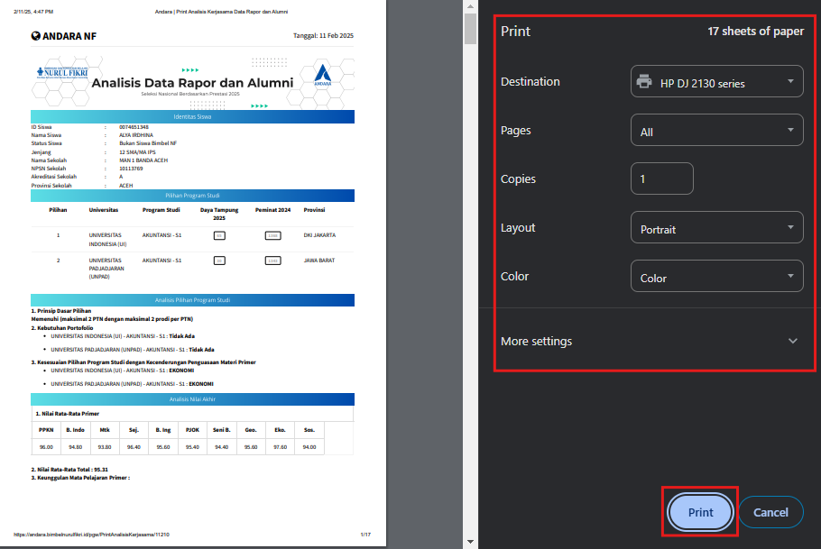Click the preview's vertical scrollbar thumb
The height and width of the screenshot is (549, 821).
(x=469, y=27)
